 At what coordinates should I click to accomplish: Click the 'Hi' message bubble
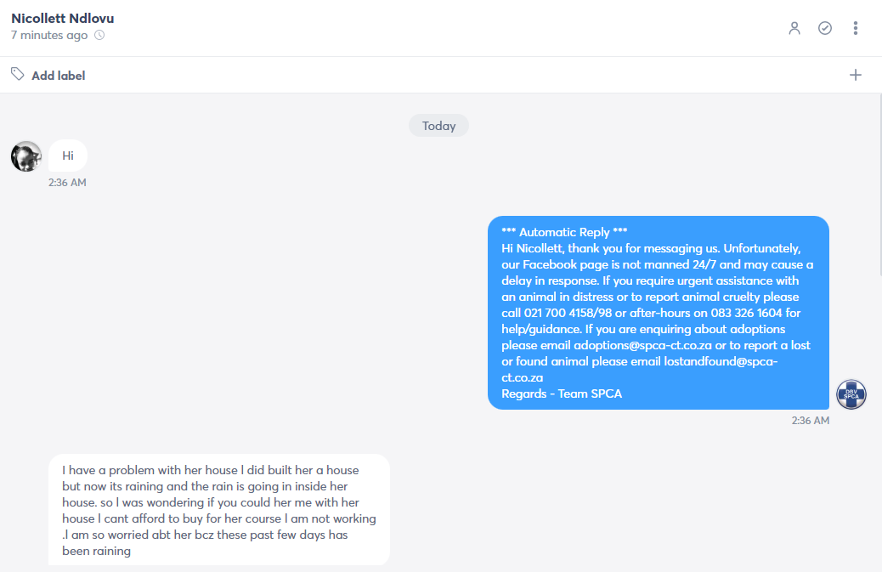[x=67, y=156]
